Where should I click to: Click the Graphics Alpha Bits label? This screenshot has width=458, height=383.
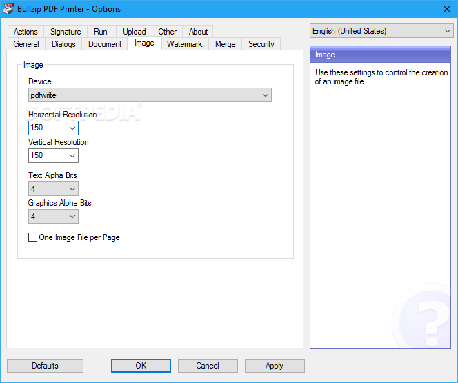59,203
